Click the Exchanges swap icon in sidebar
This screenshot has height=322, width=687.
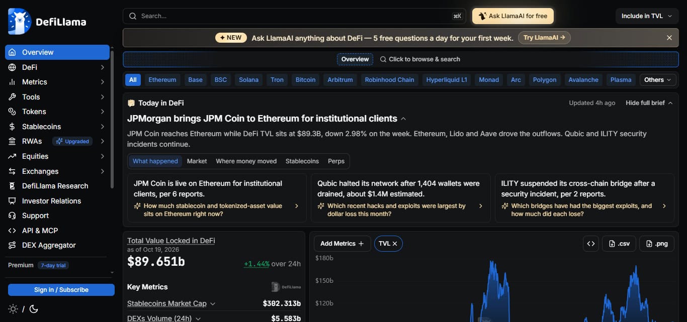12,171
